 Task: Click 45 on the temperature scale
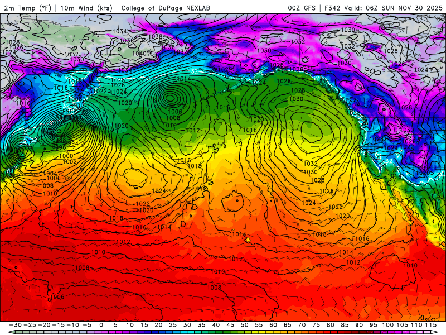(230, 325)
